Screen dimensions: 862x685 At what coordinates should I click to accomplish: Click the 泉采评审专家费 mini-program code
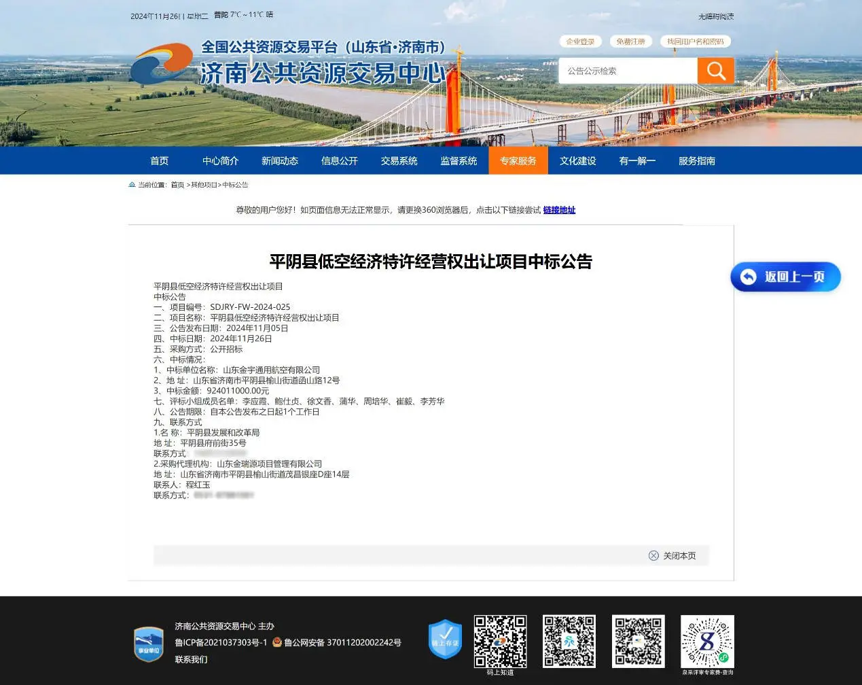click(x=707, y=642)
